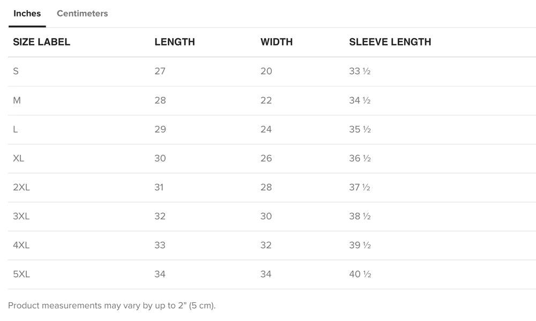Click the 36 ½ sleeve length value
The image size is (536, 321).
point(360,158)
